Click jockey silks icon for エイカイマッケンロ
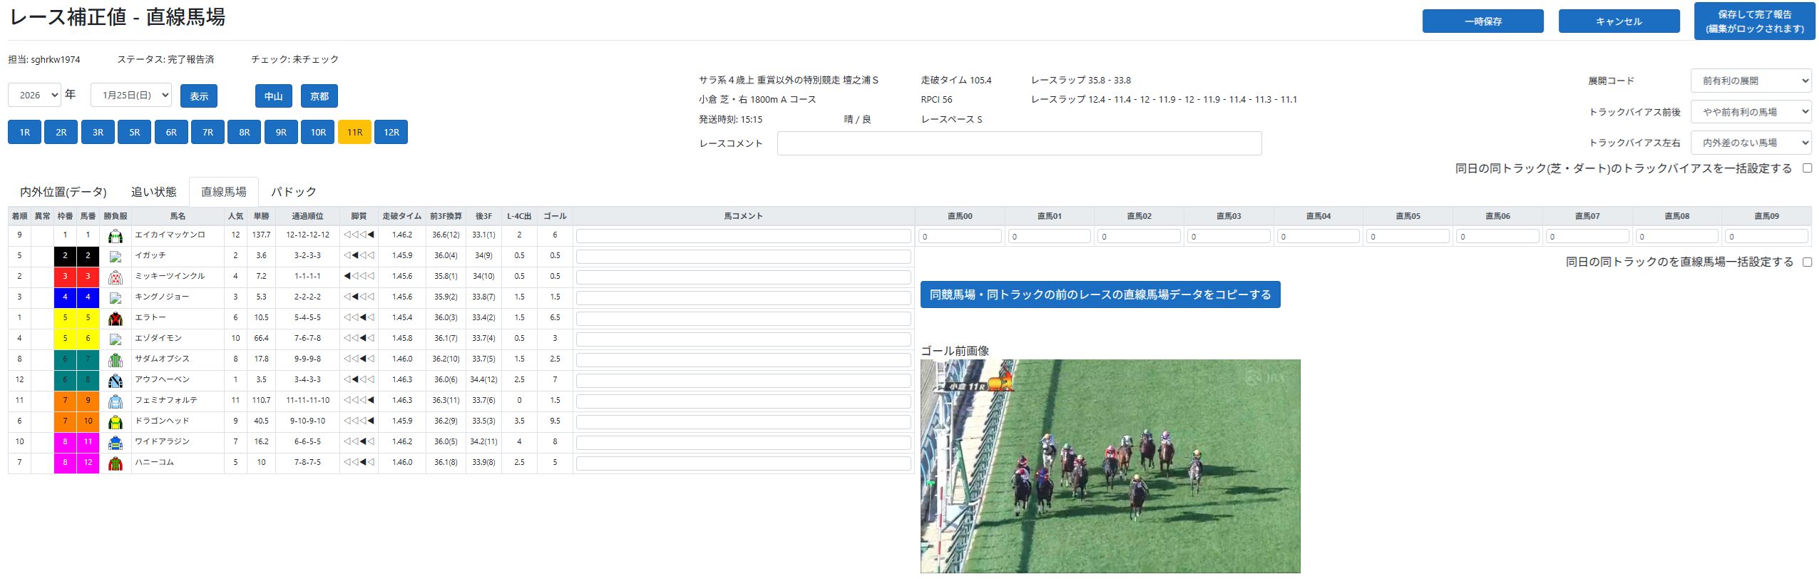1819x579 pixels. tap(115, 236)
